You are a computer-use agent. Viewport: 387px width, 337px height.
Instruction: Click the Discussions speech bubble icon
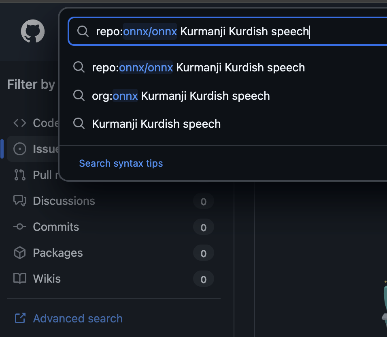(20, 201)
